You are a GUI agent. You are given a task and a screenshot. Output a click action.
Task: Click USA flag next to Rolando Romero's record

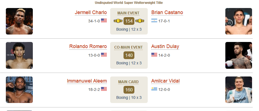pyautogui.click(x=104, y=55)
